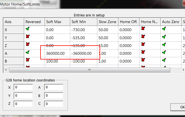Toggle Auto Zero check for X axis

point(164,28)
